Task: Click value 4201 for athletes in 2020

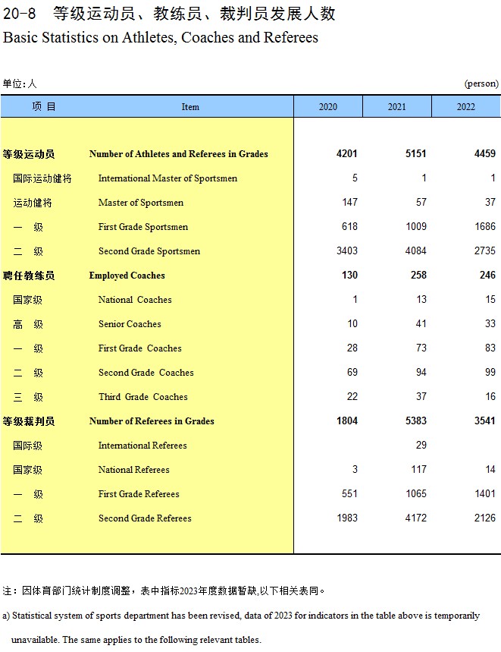Action: click(347, 153)
